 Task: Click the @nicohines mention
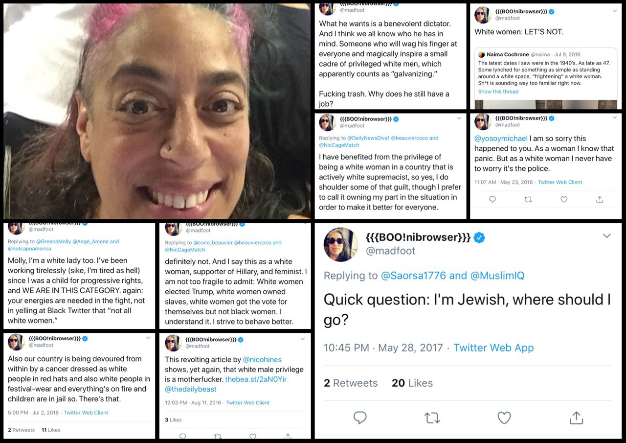[262, 360]
